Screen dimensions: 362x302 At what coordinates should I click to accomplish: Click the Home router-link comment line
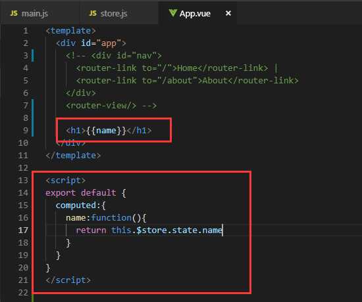tap(177, 68)
